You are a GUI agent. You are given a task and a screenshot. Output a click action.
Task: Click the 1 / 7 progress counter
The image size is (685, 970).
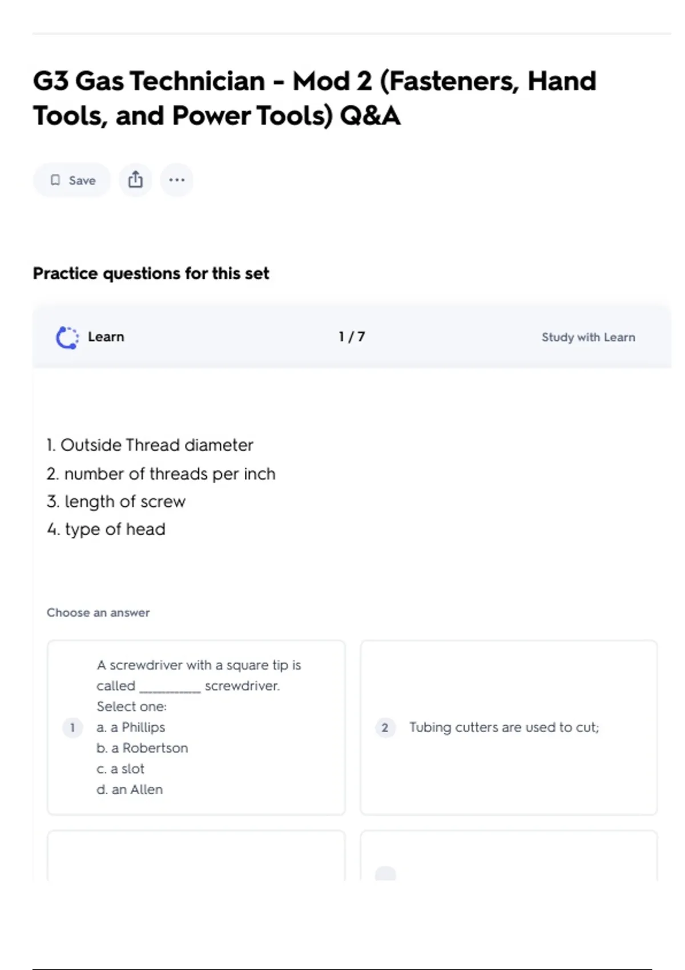pos(352,337)
